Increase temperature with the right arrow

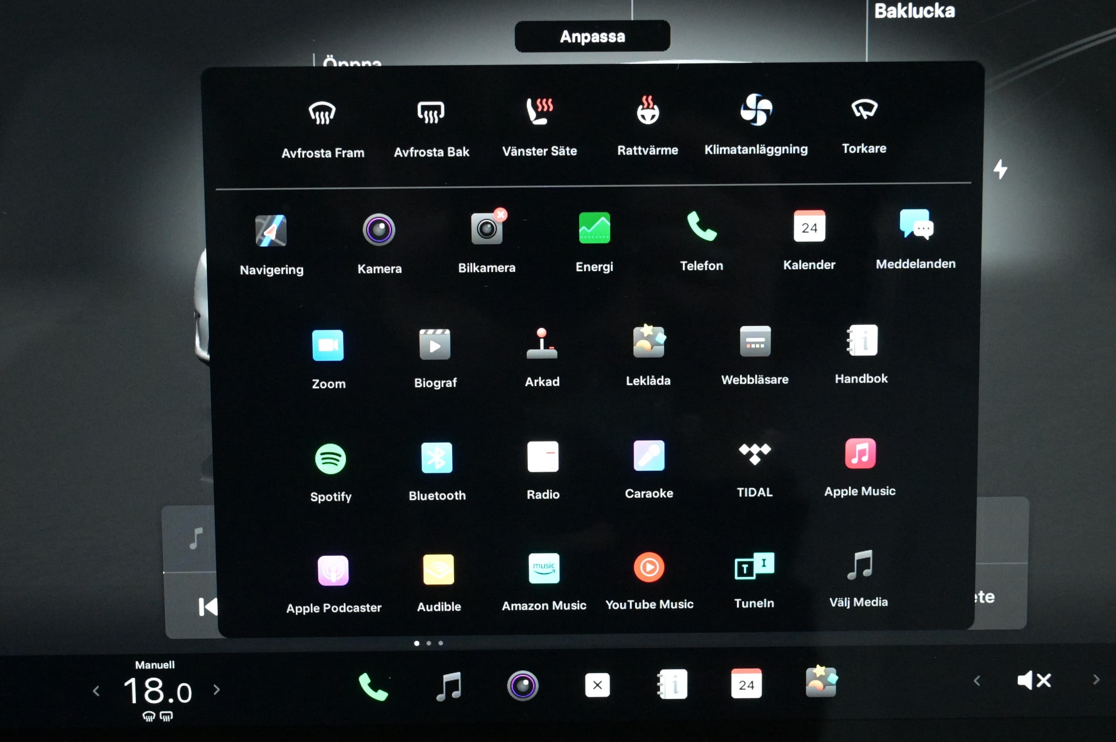217,689
